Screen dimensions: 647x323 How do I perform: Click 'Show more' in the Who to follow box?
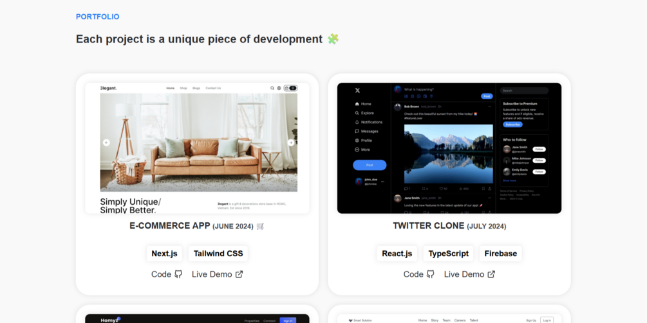509,180
